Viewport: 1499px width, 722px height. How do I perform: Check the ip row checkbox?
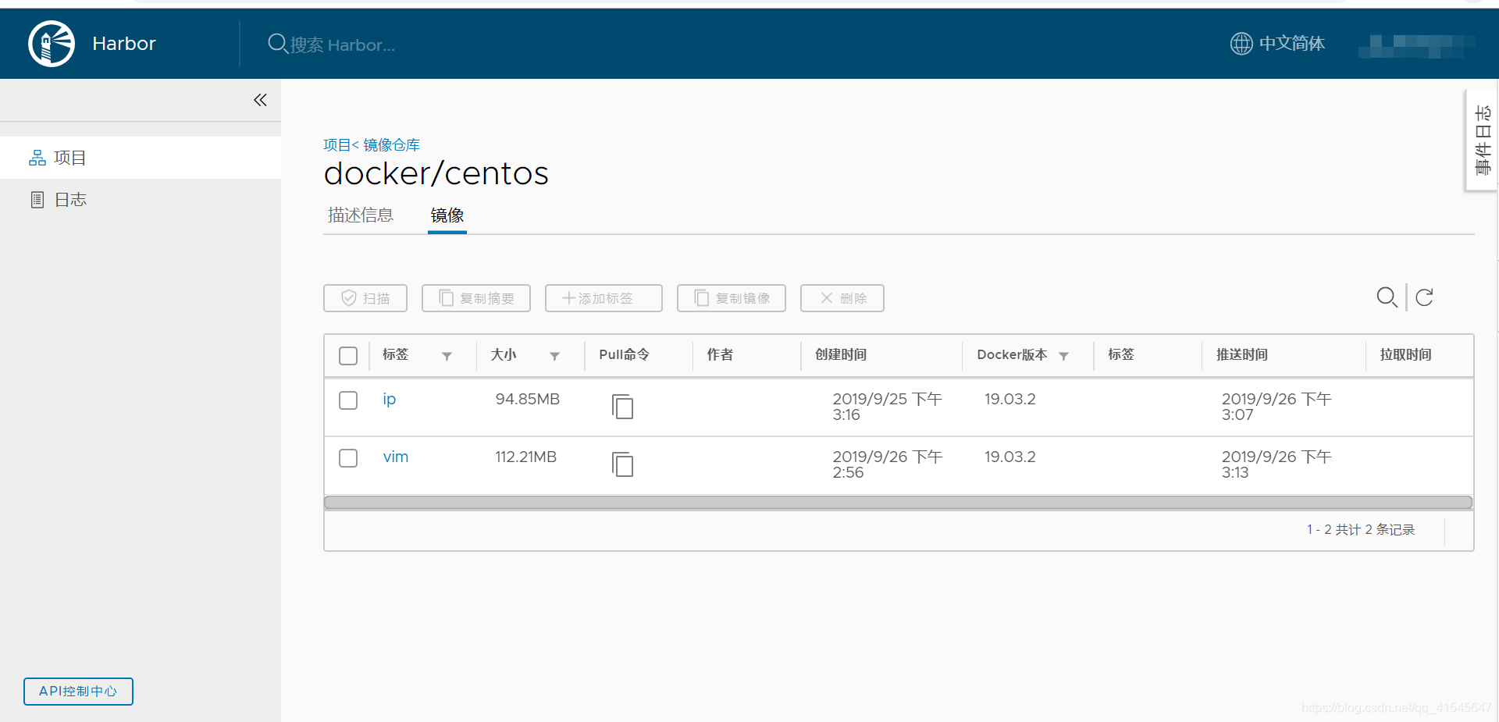coord(348,400)
